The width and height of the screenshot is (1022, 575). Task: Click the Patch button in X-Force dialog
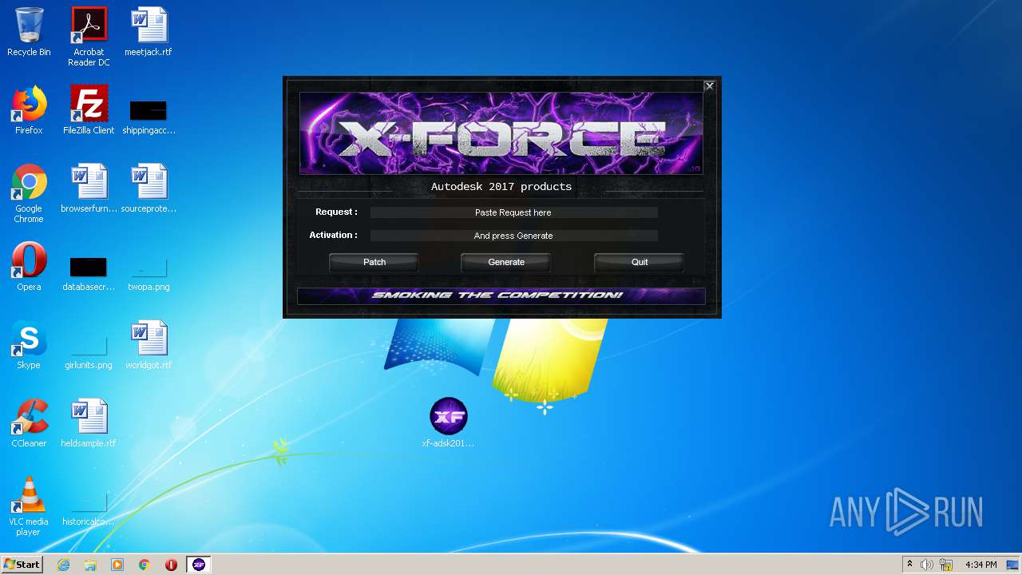(x=374, y=262)
